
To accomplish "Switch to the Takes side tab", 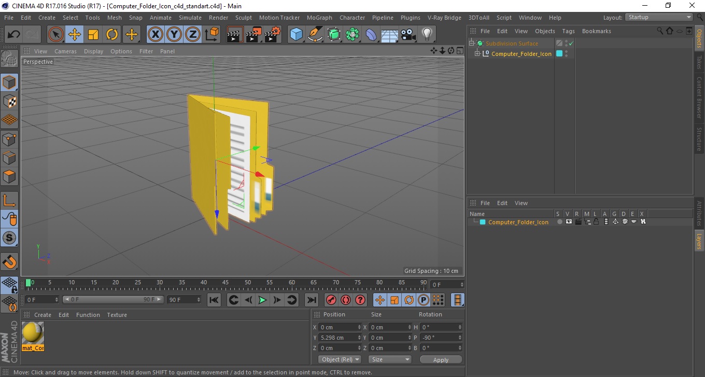I will (x=699, y=62).
